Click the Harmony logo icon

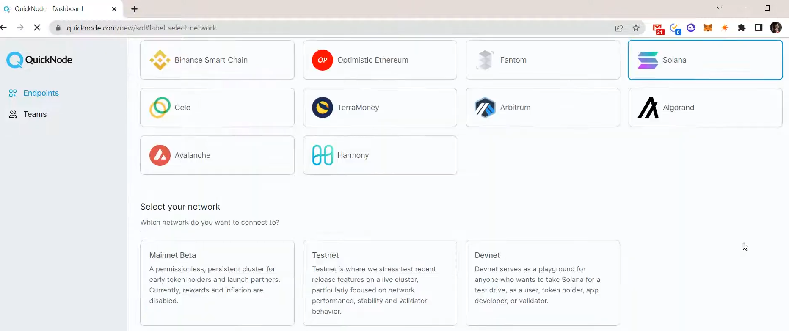pyautogui.click(x=322, y=155)
